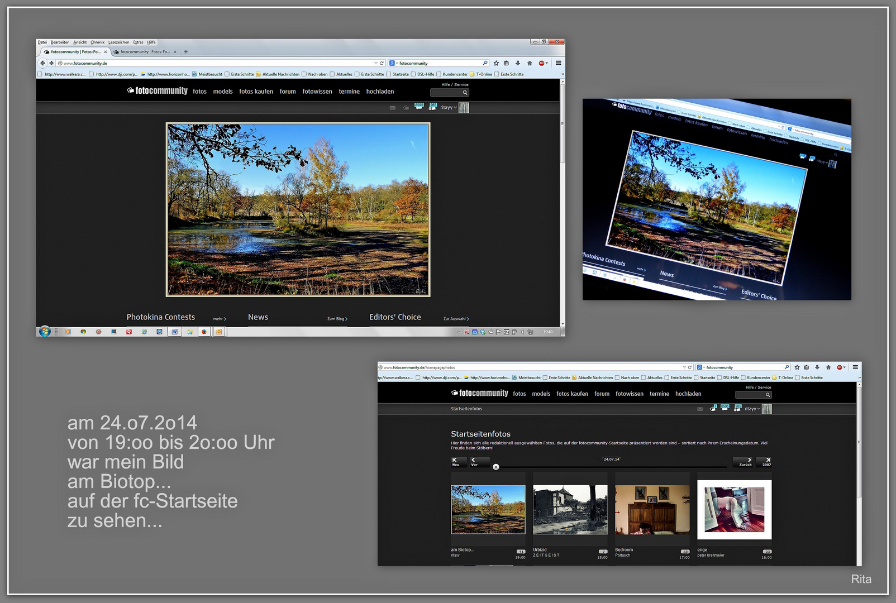Click the 'Vor' button in Startseitenfotos
This screenshot has height=603, width=896.
point(479,462)
